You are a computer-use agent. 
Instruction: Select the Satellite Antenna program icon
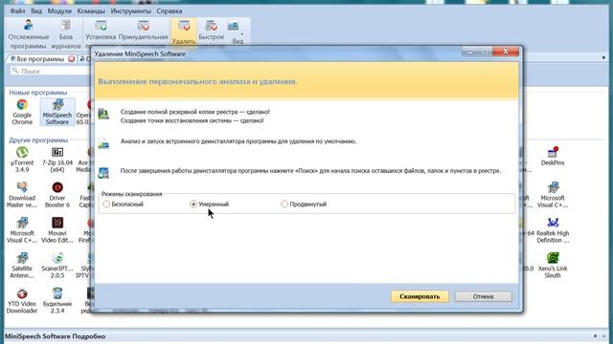pyautogui.click(x=22, y=266)
